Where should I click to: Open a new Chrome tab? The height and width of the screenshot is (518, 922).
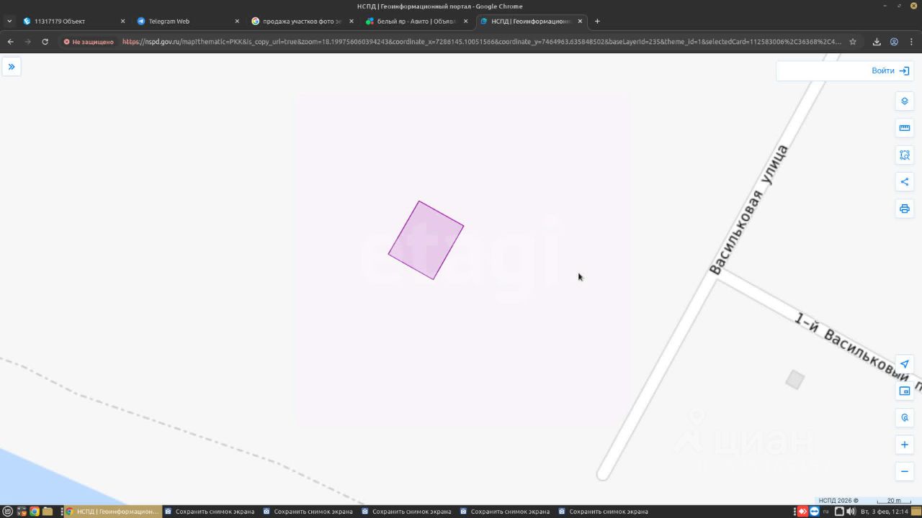[x=597, y=22]
